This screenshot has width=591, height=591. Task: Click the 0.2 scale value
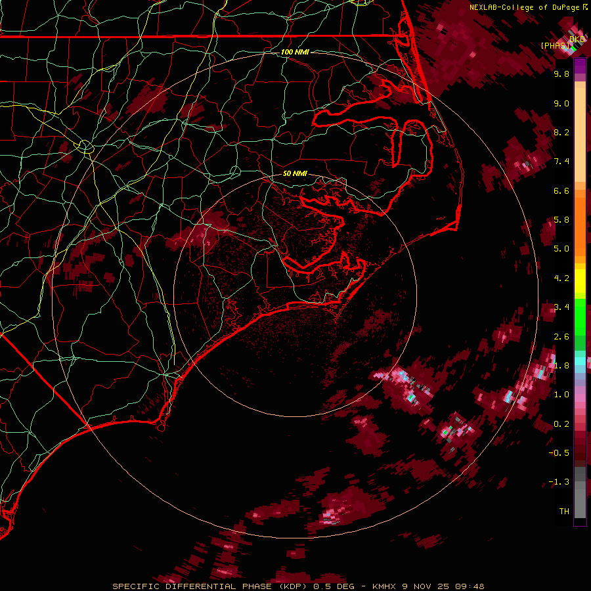click(x=561, y=424)
